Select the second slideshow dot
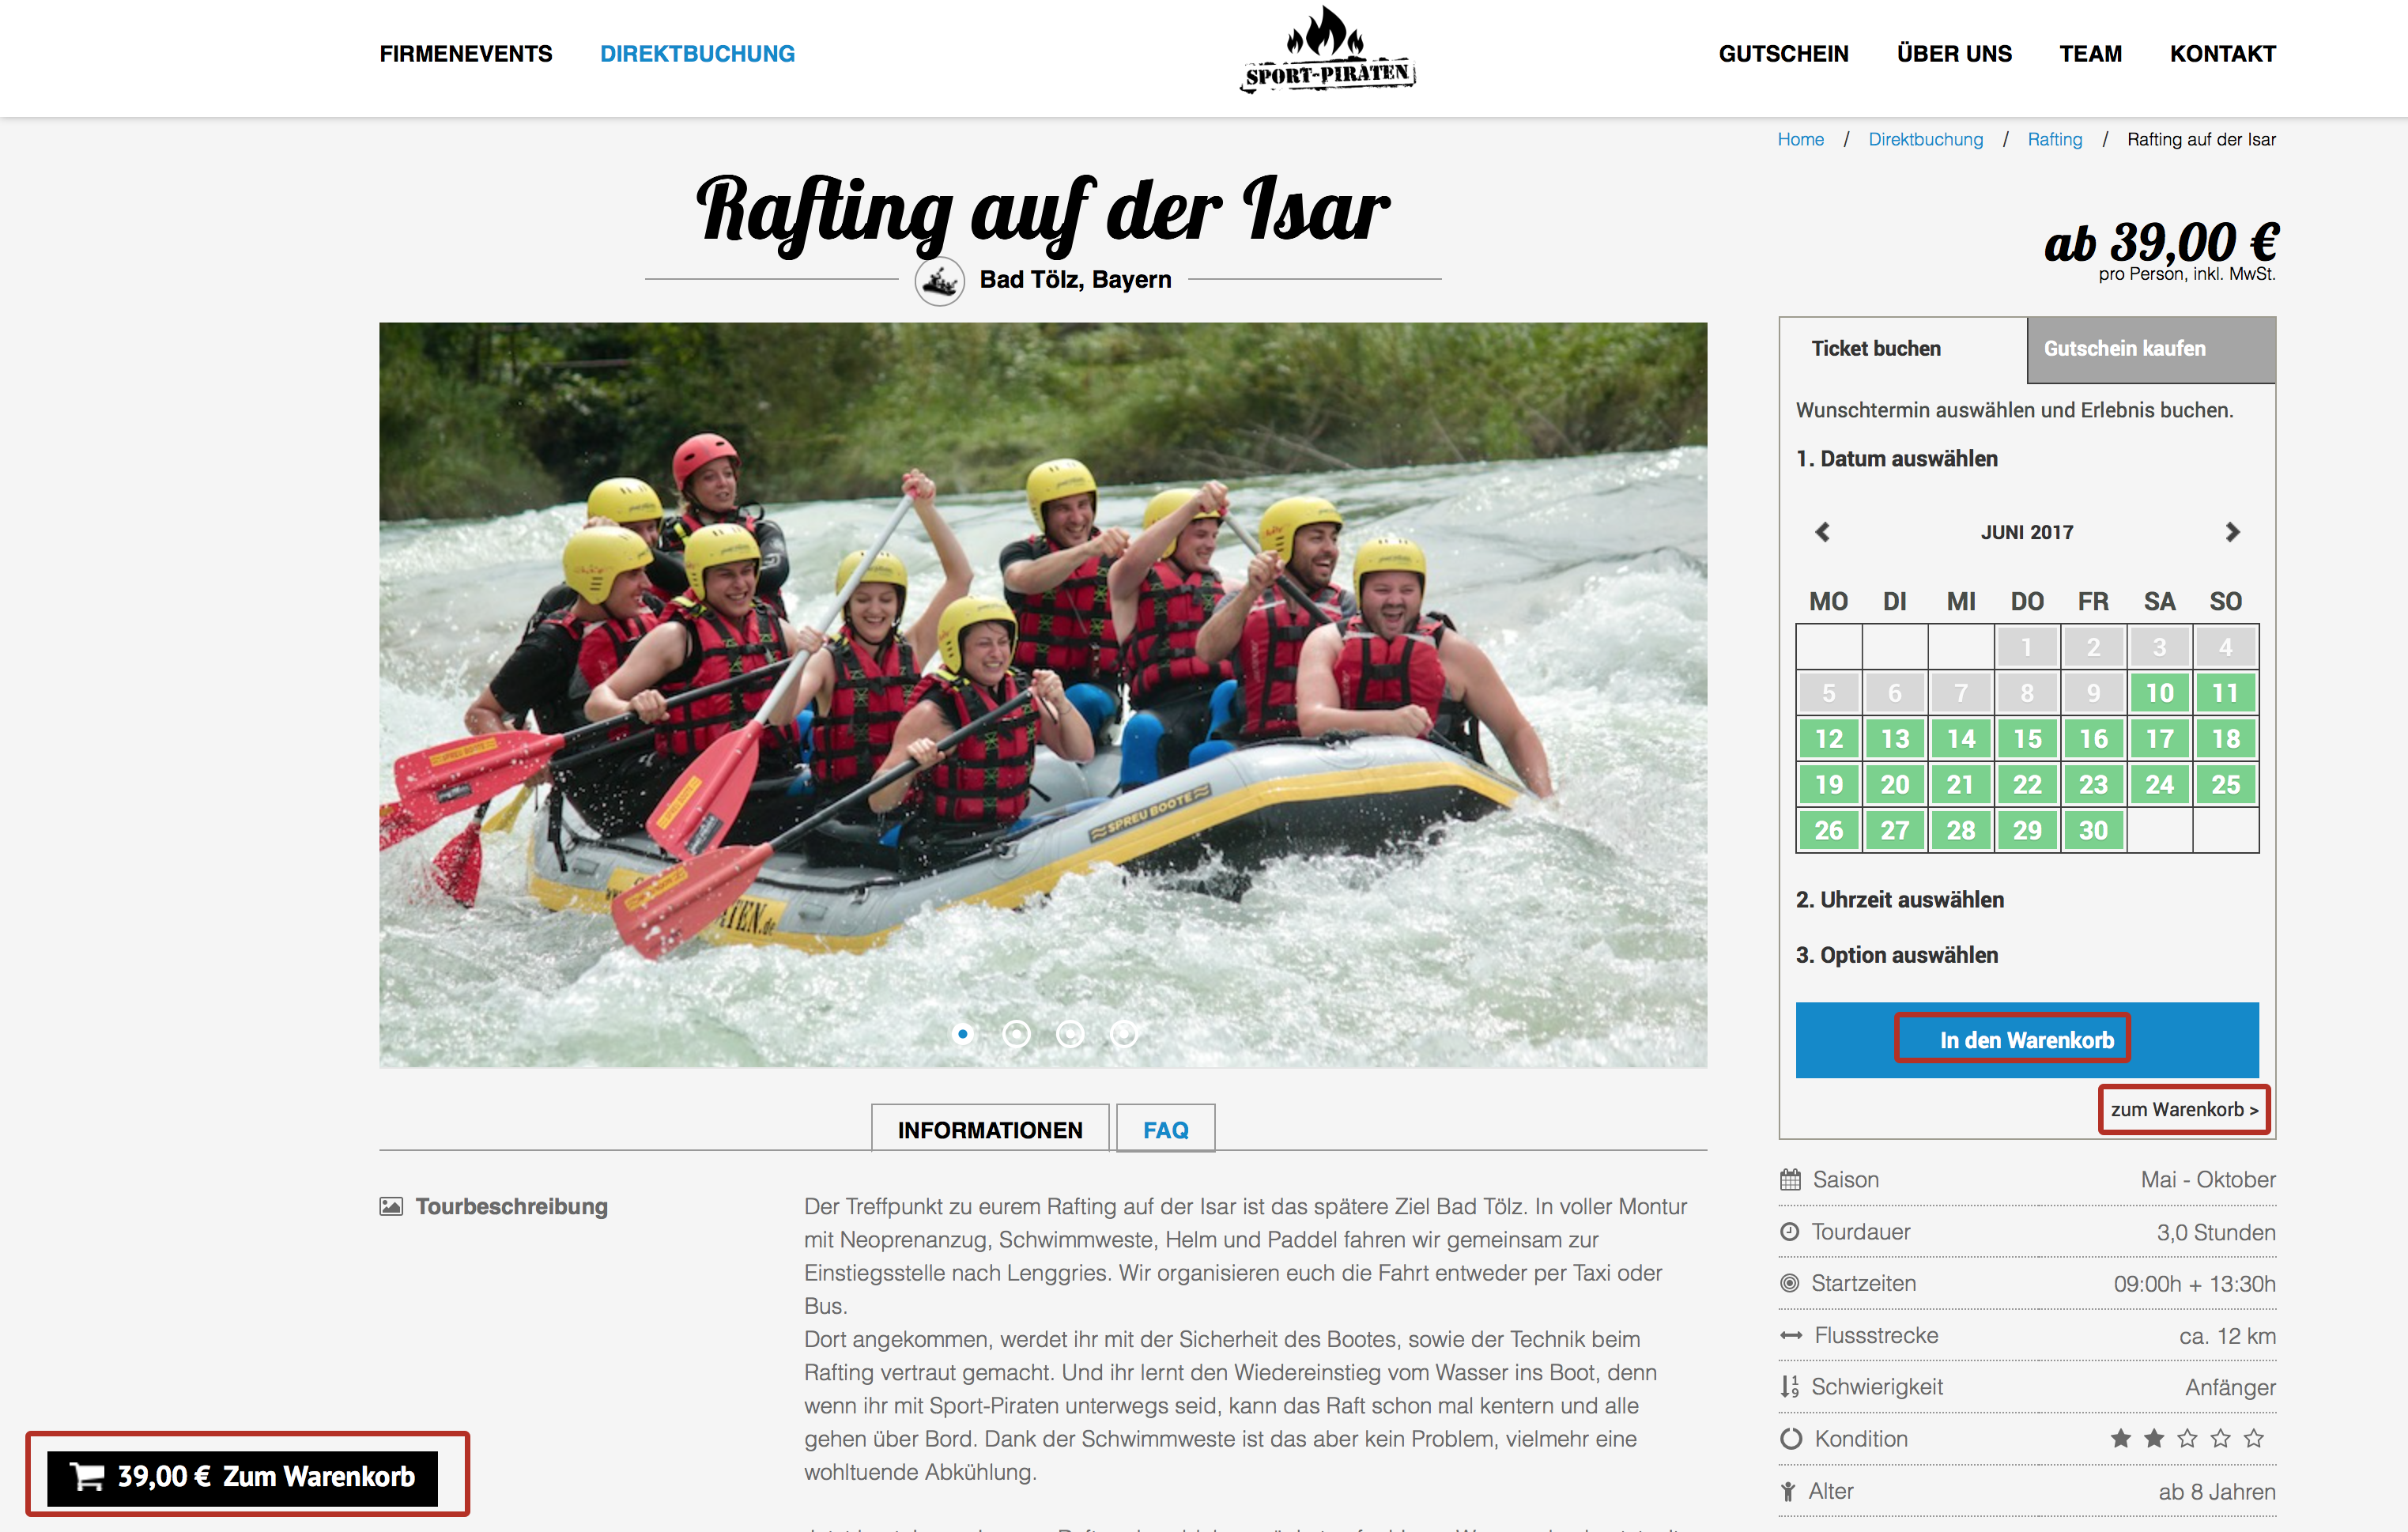The image size is (2408, 1532). (1016, 1033)
